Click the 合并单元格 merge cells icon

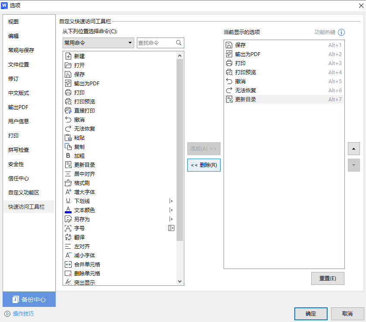pos(68,264)
